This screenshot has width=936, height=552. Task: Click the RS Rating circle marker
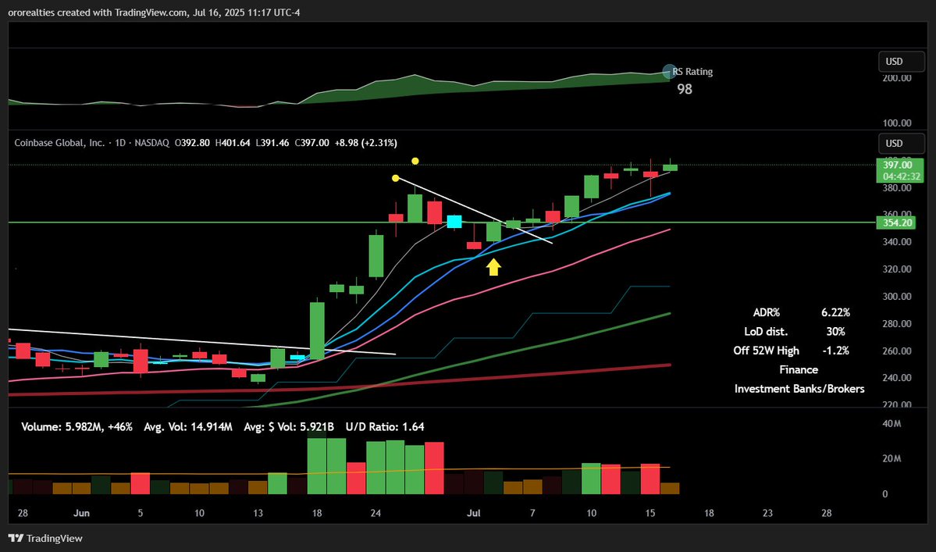(669, 72)
